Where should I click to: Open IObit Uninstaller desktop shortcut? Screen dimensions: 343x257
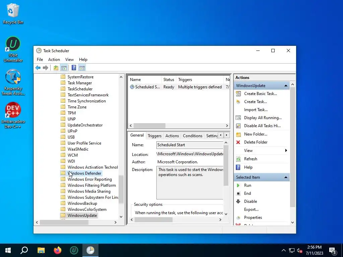(x=13, y=49)
